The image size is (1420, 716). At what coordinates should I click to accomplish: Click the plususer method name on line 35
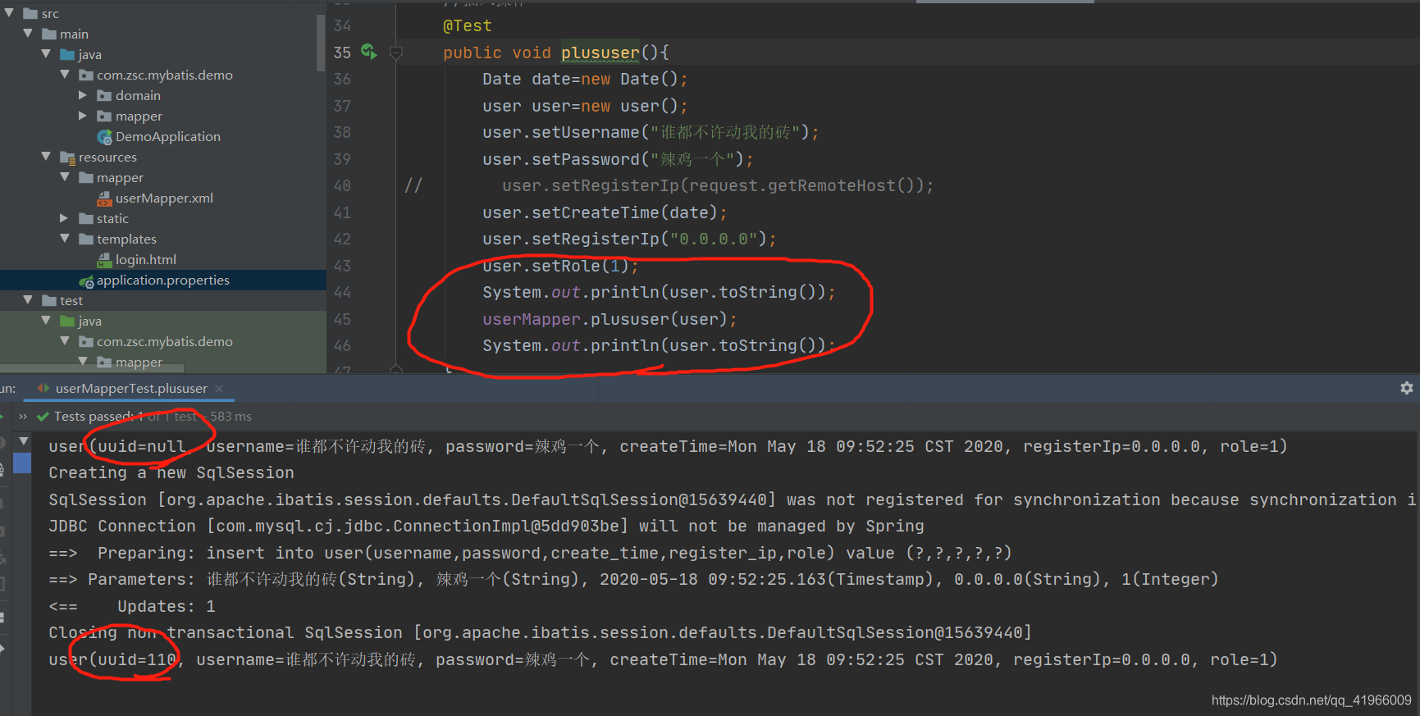click(600, 52)
